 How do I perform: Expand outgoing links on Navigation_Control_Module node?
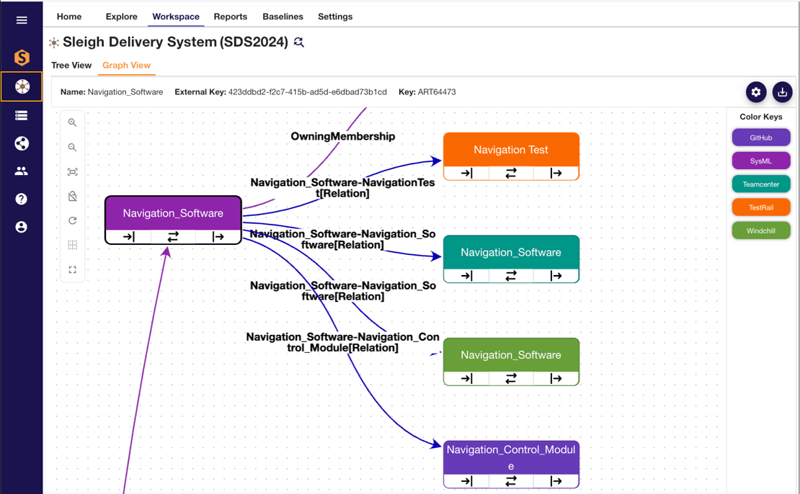(x=556, y=481)
